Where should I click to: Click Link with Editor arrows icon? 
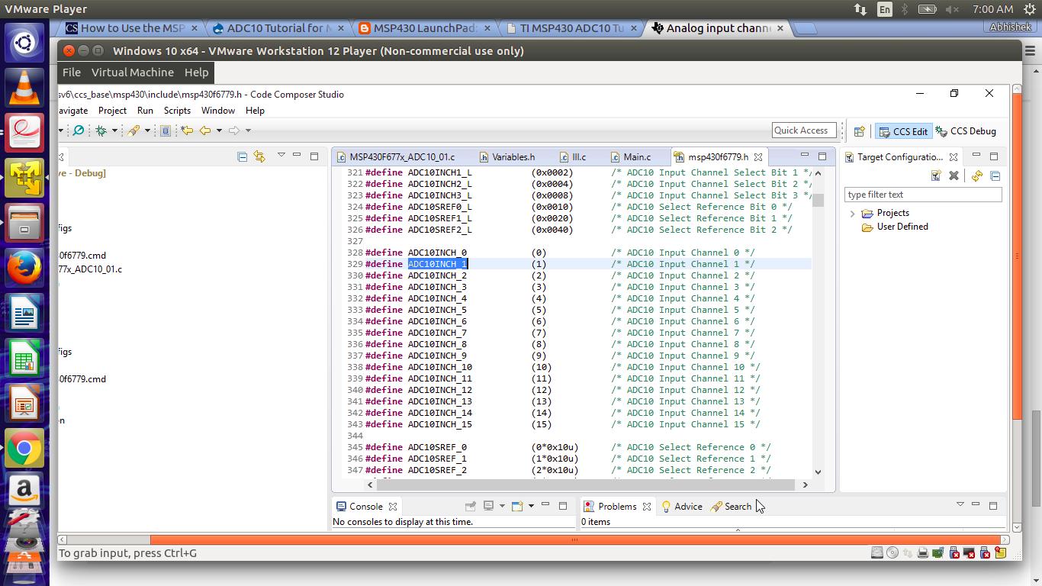(x=259, y=156)
